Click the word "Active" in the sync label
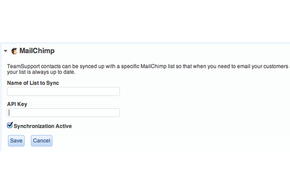This screenshot has width=290, height=193. (63, 126)
